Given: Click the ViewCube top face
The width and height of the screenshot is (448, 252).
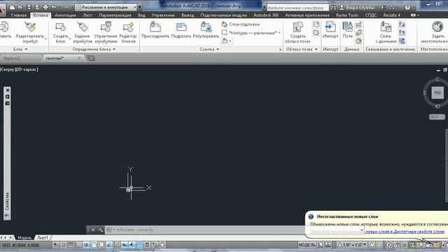Looking at the screenshot, I should [437, 92].
